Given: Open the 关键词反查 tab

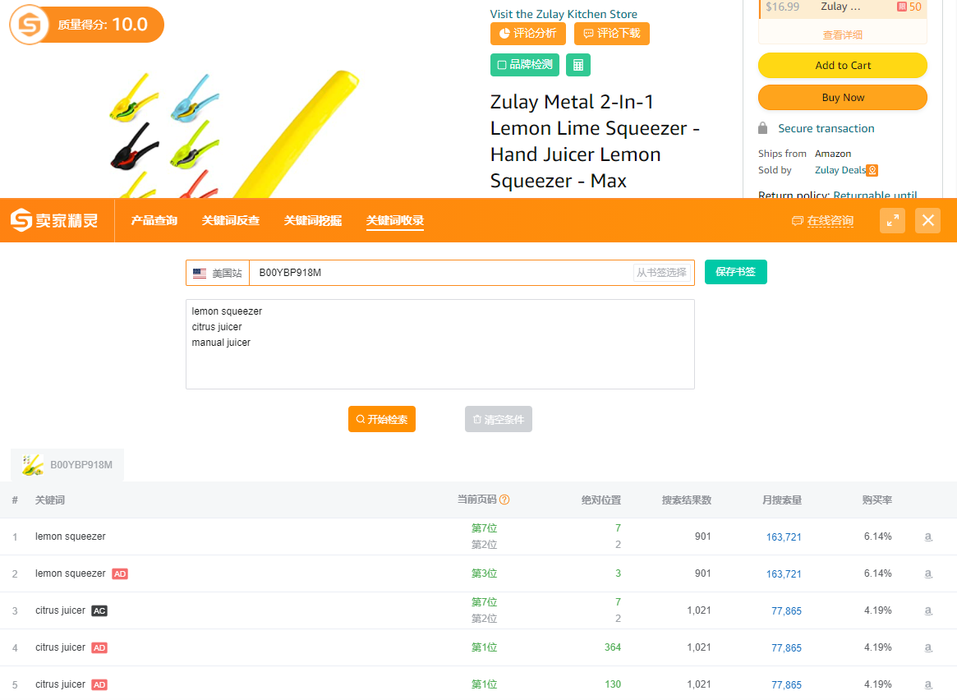Looking at the screenshot, I should point(231,220).
